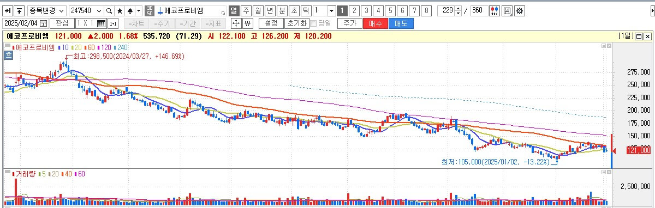Screen dimensions: 655x208
Task: Click the 1+1 chart add icon
Action: tap(113, 23)
